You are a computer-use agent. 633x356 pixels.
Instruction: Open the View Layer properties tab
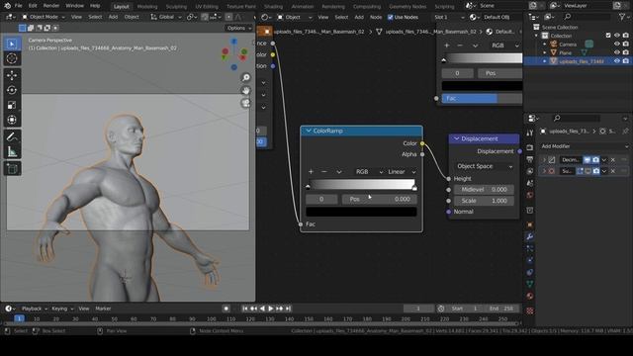530,171
